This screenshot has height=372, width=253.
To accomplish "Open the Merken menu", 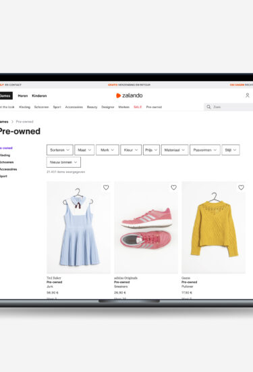I will tap(123, 107).
